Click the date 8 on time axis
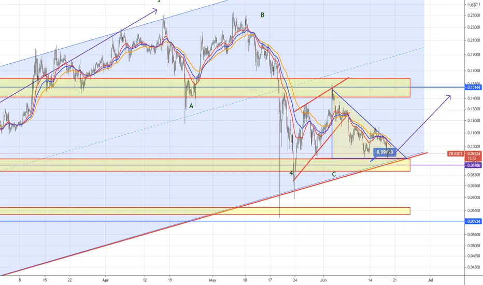Screen dimensions: 483x285 point(20,280)
